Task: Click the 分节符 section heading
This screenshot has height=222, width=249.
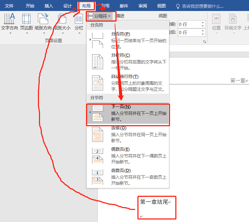Action: pyautogui.click(x=97, y=98)
